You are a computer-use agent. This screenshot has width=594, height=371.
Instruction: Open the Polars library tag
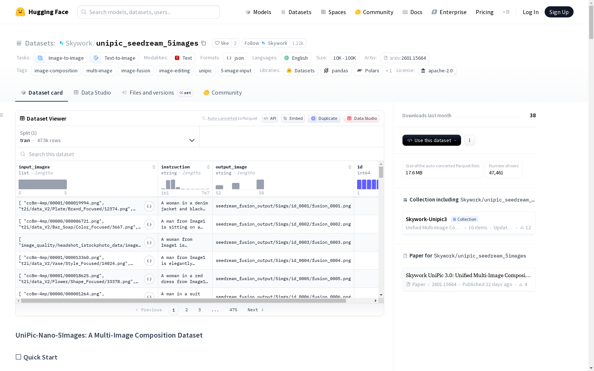368,70
